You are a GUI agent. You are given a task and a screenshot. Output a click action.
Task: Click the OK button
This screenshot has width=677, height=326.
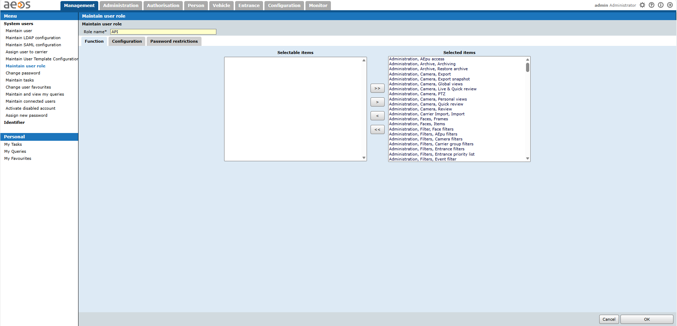(647, 319)
